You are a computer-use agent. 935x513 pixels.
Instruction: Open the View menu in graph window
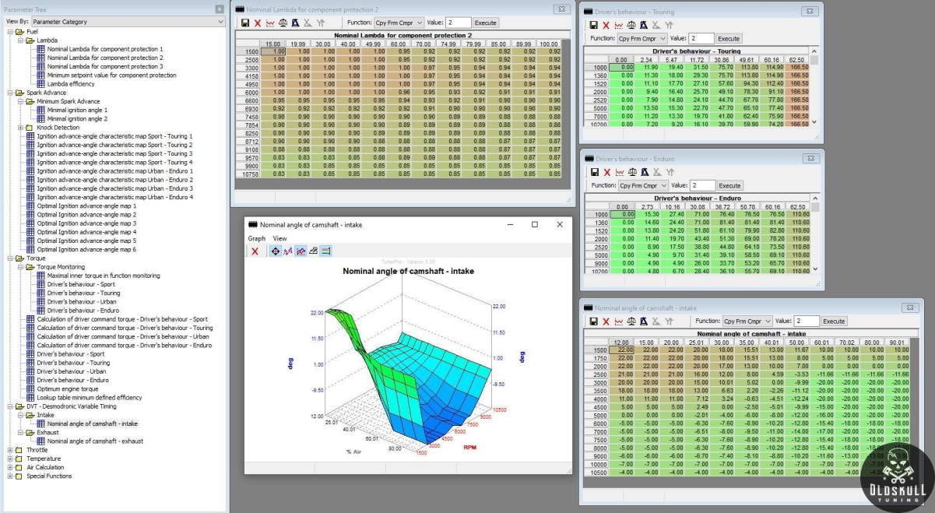tap(279, 238)
